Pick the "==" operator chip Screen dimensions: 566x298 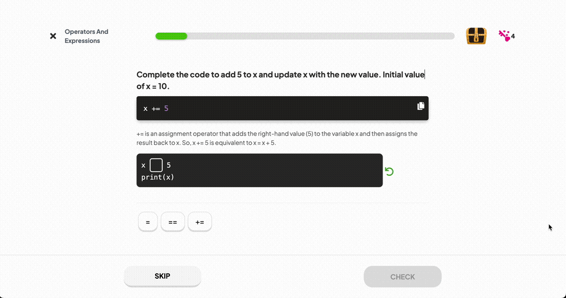pyautogui.click(x=173, y=222)
